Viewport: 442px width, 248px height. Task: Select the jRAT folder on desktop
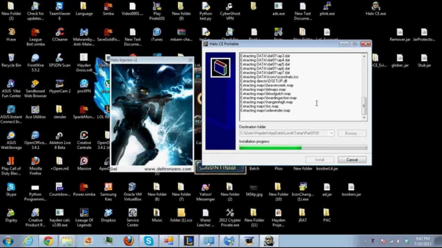click(302, 216)
